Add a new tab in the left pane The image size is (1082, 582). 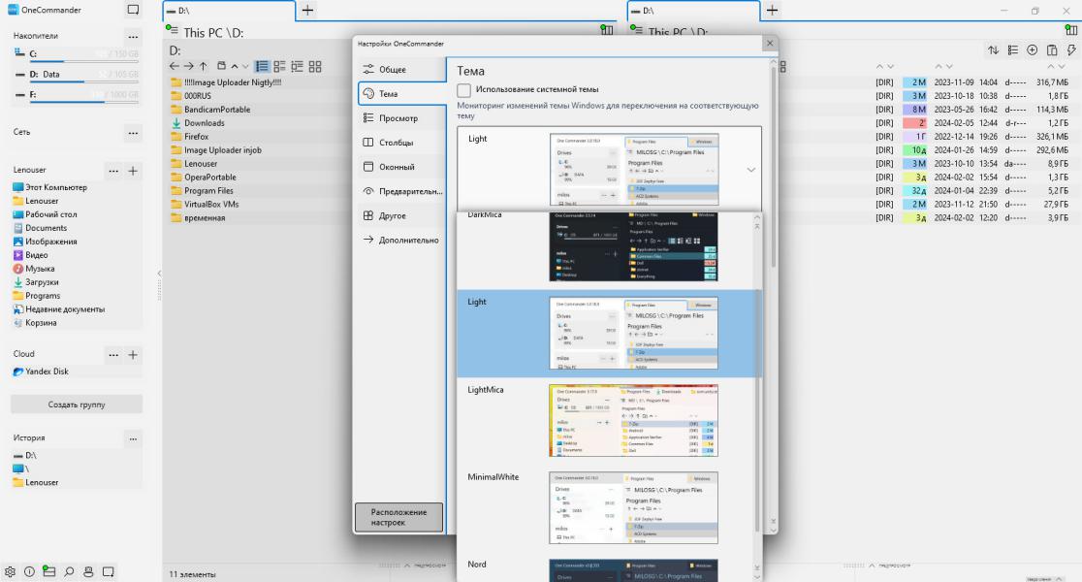307,11
